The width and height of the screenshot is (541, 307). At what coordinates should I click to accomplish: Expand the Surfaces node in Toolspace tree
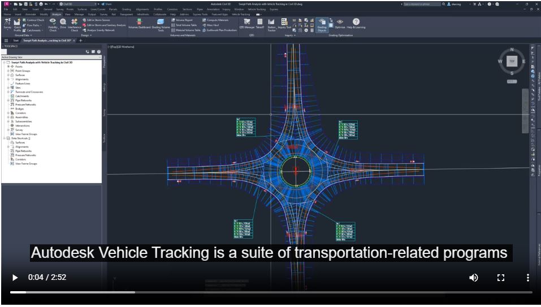coord(8,75)
